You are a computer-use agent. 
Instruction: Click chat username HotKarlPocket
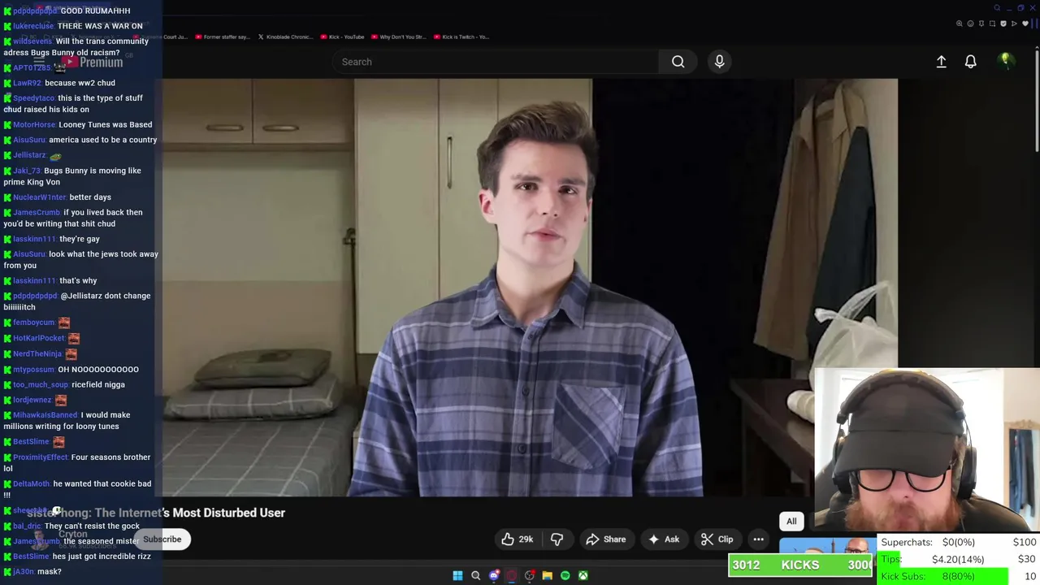click(x=39, y=338)
